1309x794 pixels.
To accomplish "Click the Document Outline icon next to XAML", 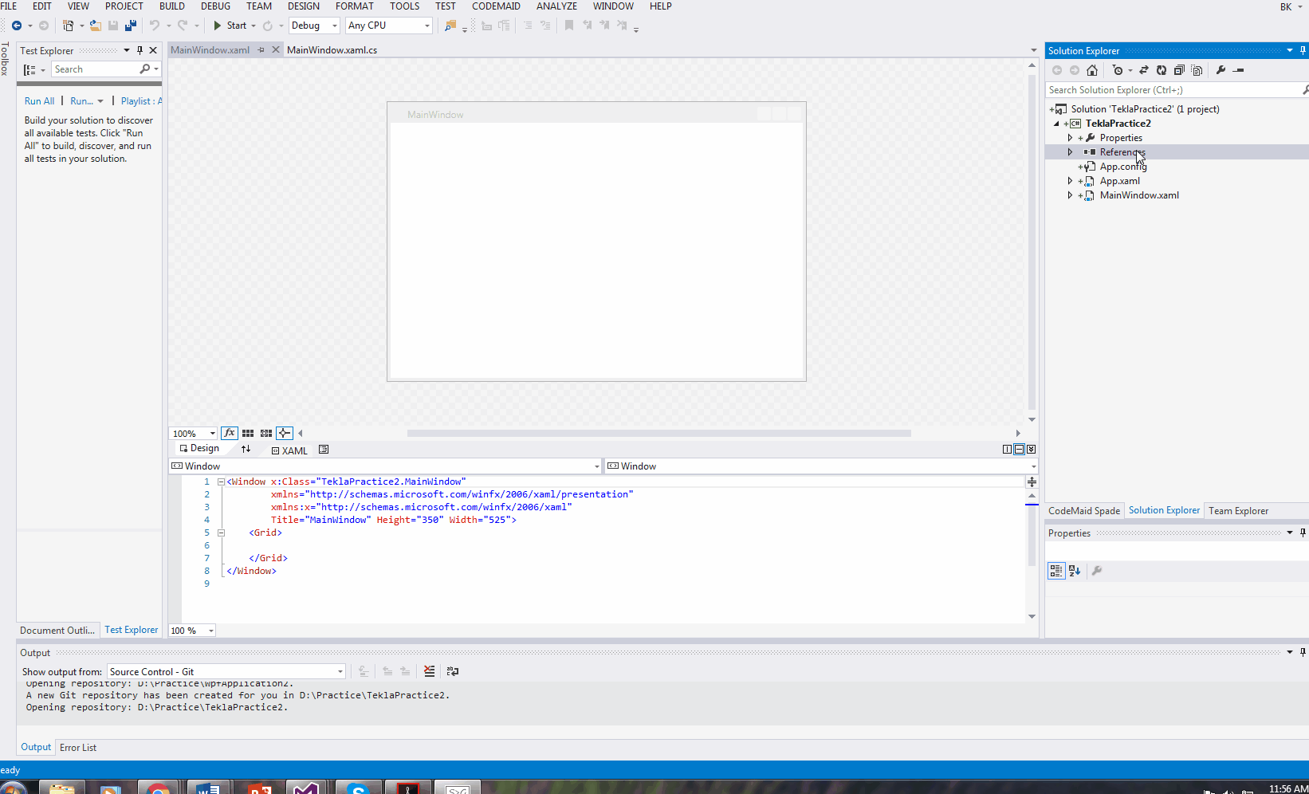I will coord(324,450).
